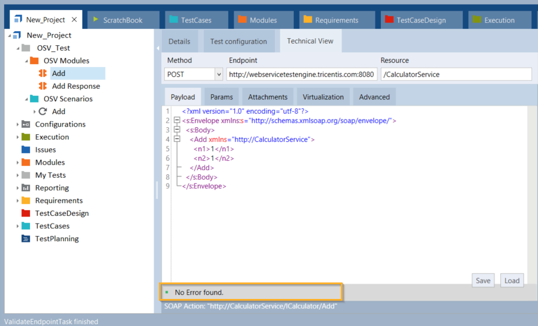Click the TestCaseDesign red folder icon
The height and width of the screenshot is (326, 538).
click(x=26, y=213)
